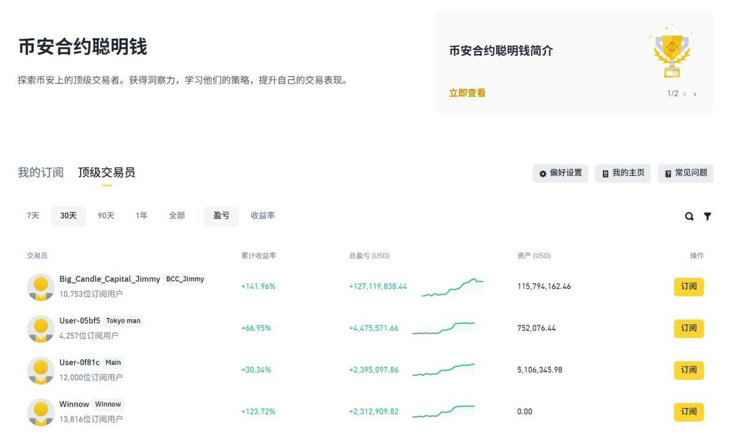
Task: Click 总盈亏 (USD) column header
Action: click(369, 255)
